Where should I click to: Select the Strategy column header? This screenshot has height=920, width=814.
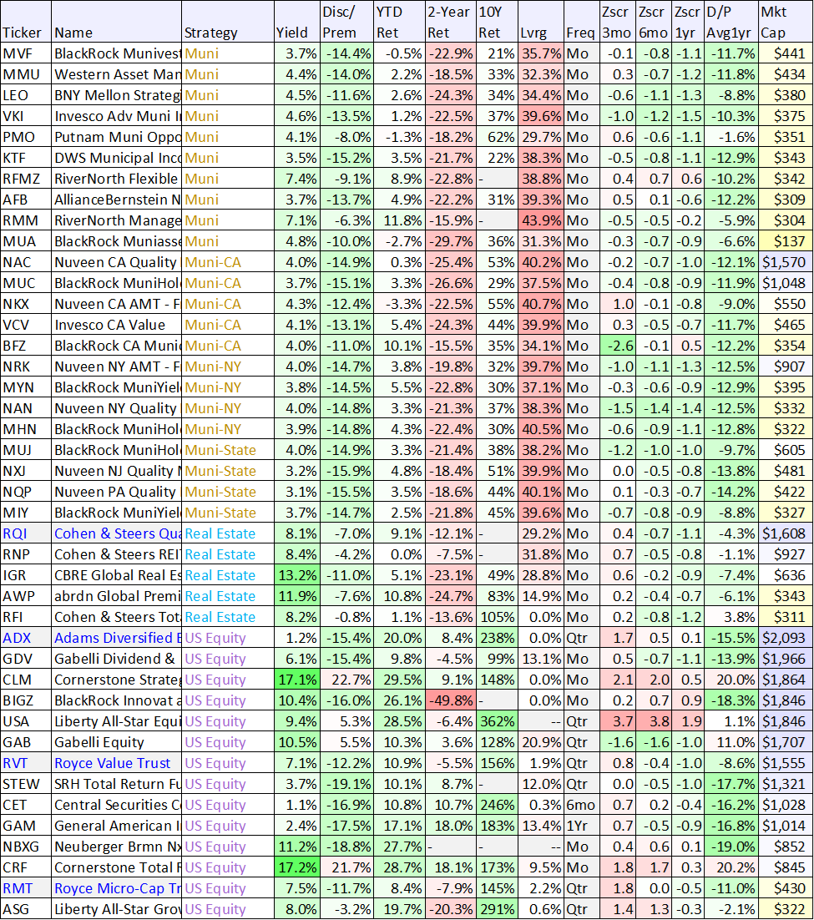coord(228,22)
